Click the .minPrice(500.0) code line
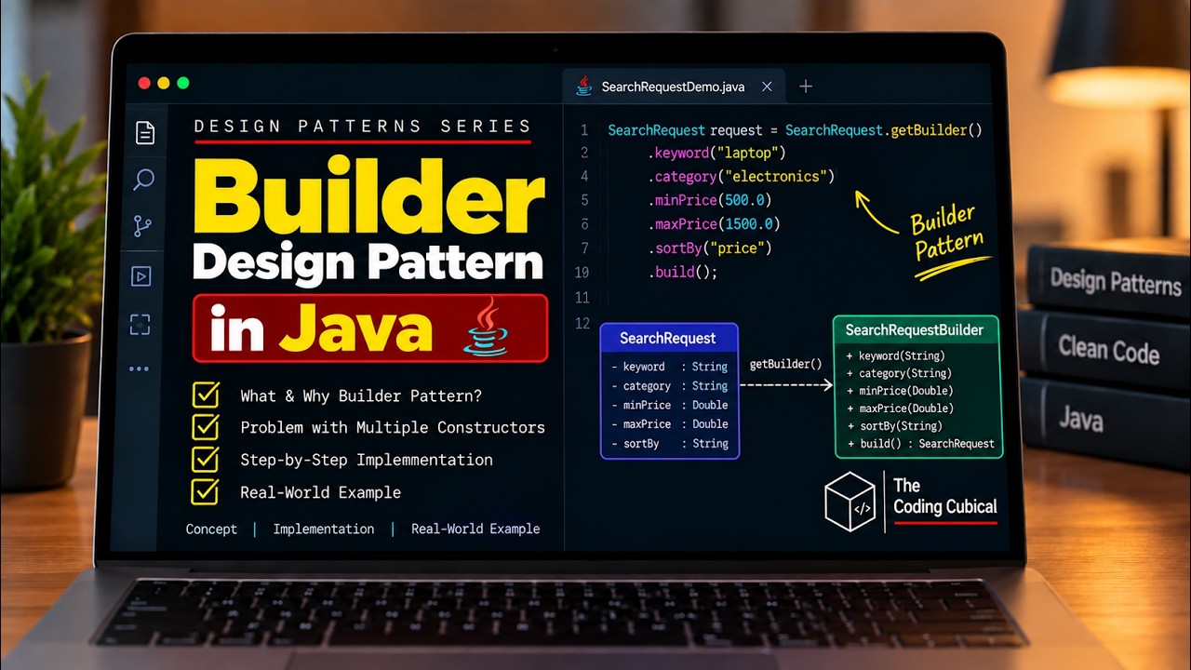This screenshot has width=1191, height=670. point(710,200)
